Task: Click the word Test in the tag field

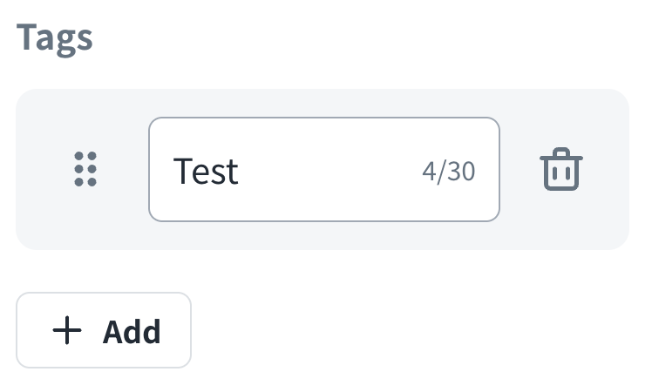Action: [206, 171]
